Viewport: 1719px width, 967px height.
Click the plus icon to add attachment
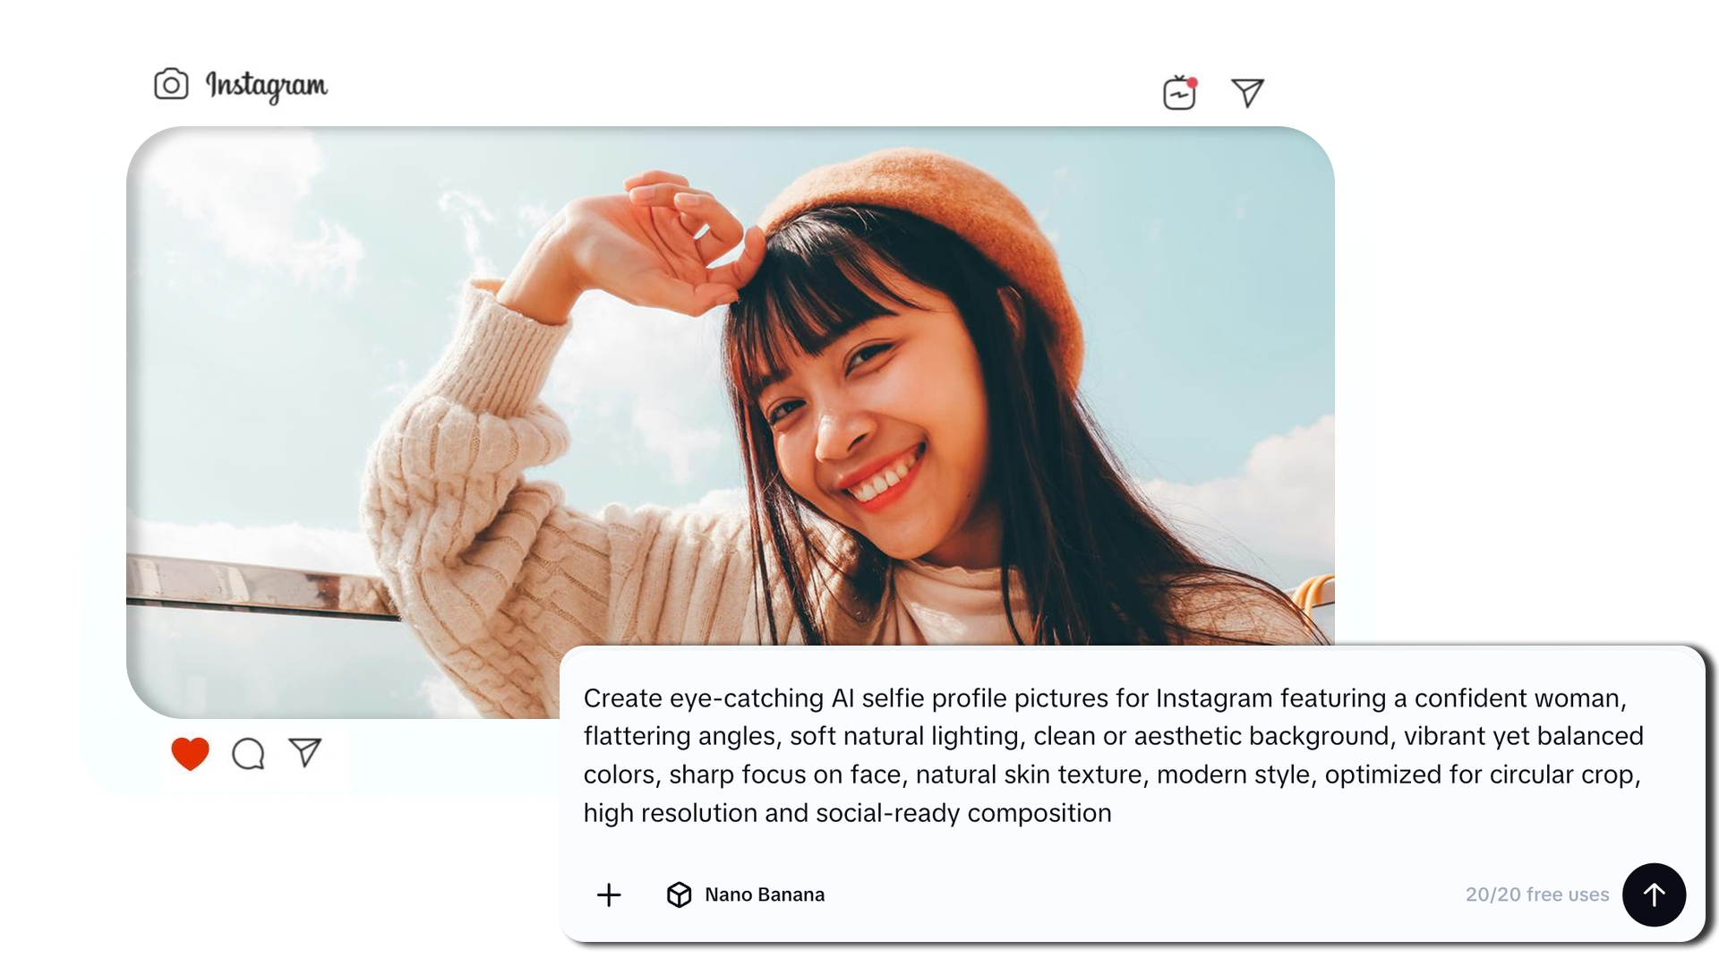click(x=609, y=894)
